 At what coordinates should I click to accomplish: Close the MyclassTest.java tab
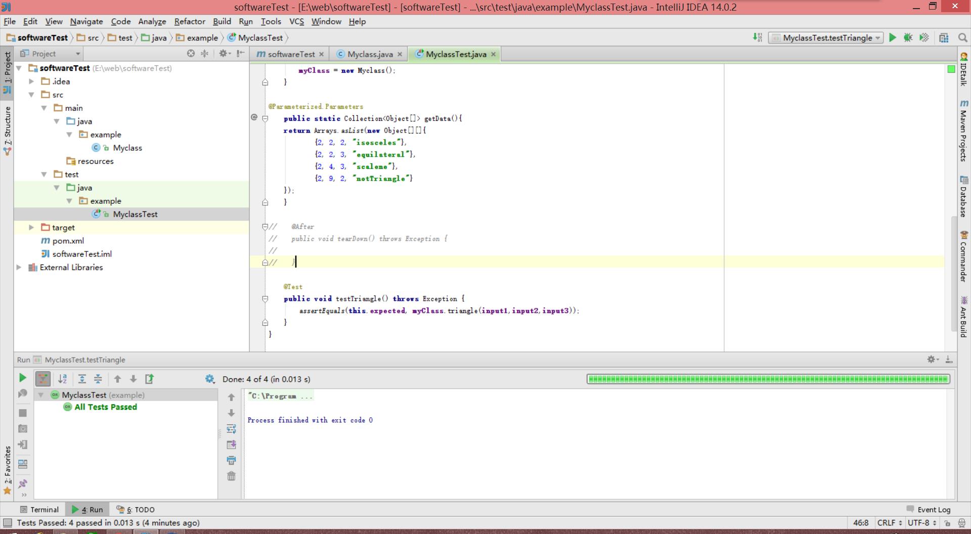point(494,54)
